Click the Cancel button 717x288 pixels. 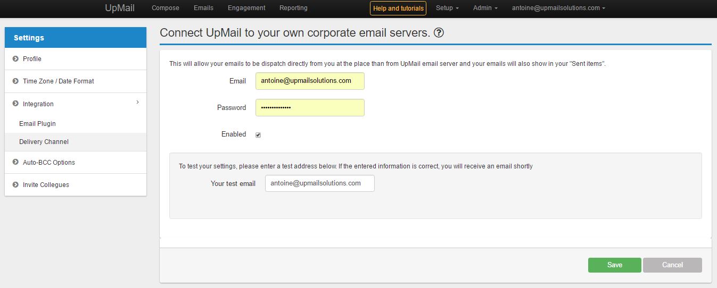pos(672,265)
